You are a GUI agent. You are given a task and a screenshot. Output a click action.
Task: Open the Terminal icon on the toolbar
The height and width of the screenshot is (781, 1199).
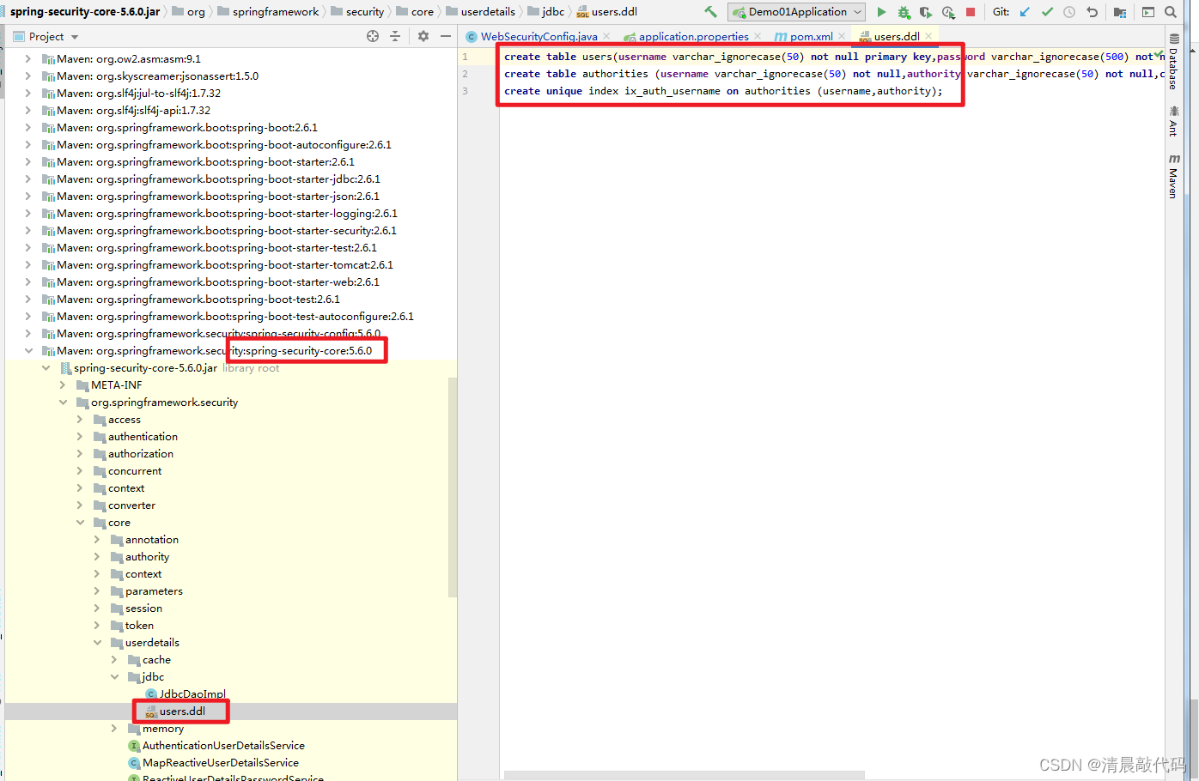click(x=1147, y=11)
